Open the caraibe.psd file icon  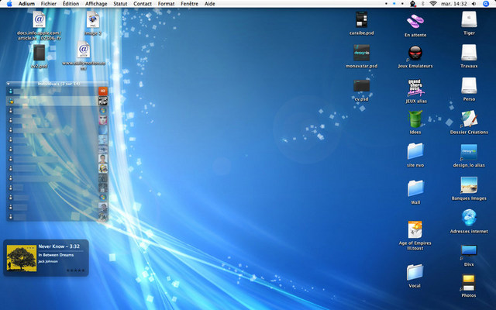coord(362,19)
